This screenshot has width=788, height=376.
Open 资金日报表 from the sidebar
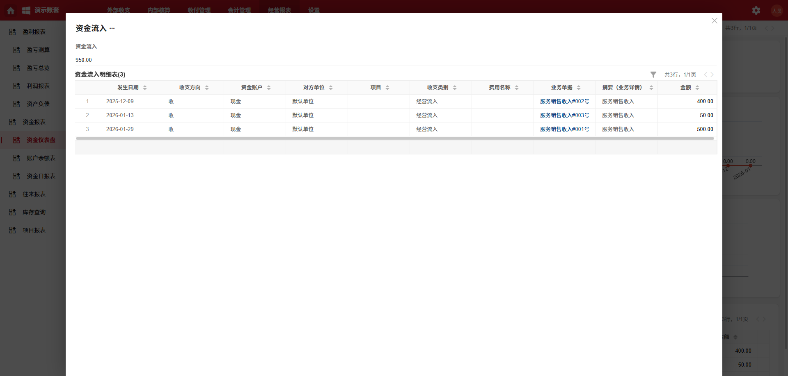point(41,176)
